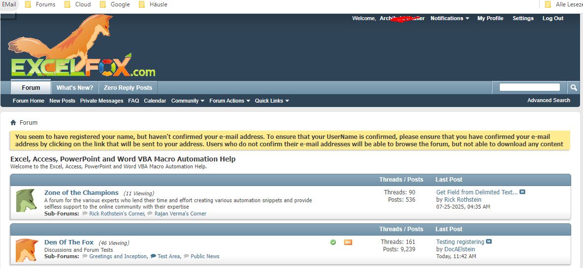Open Greetings and Inception sub-forum

[x=119, y=257]
